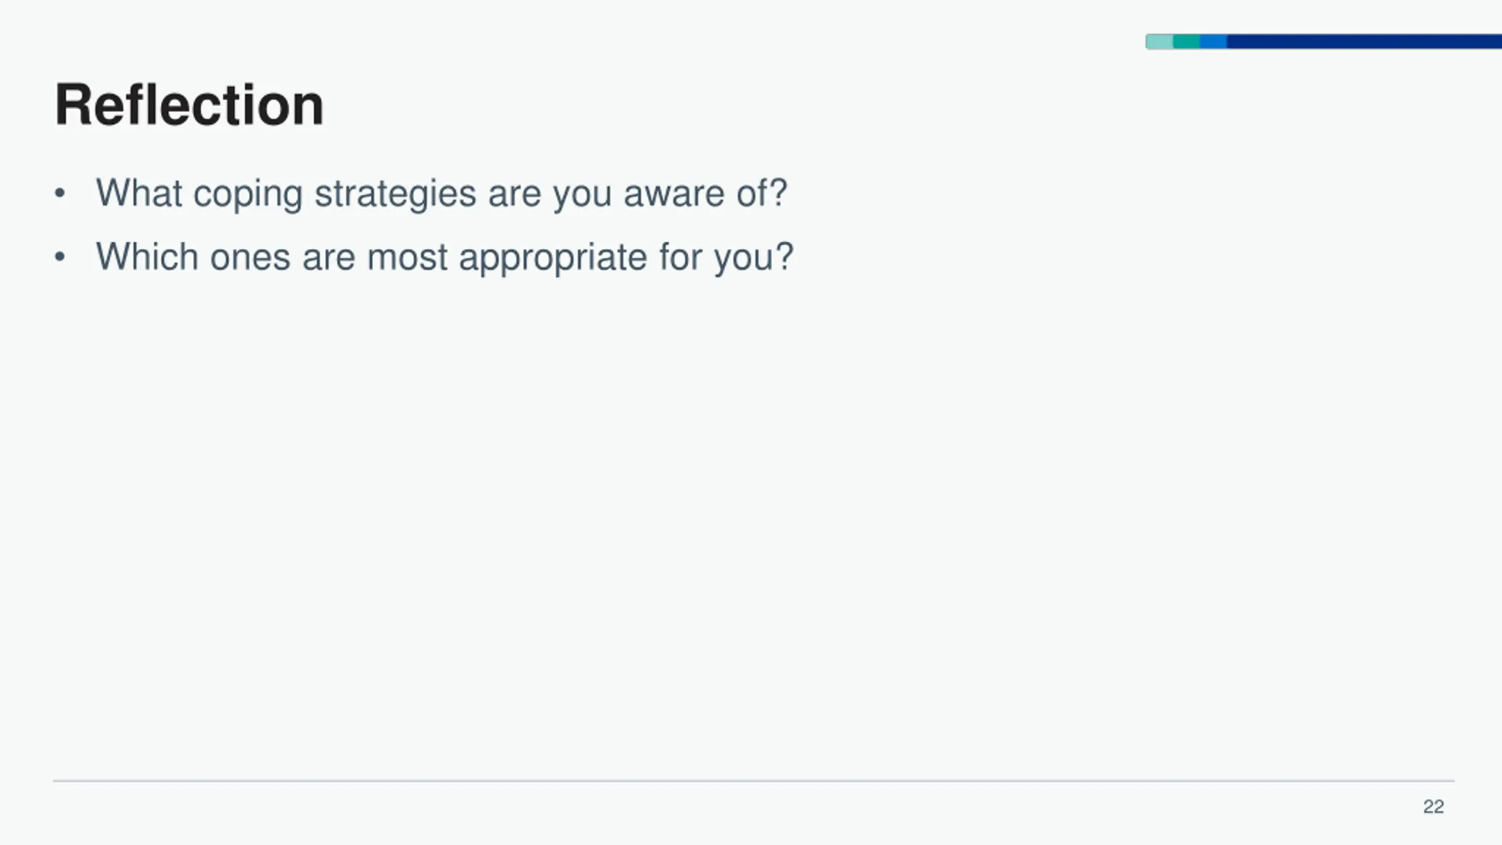Image resolution: width=1502 pixels, height=845 pixels.
Task: Click the word 'coping' in first bullet
Action: [248, 194]
